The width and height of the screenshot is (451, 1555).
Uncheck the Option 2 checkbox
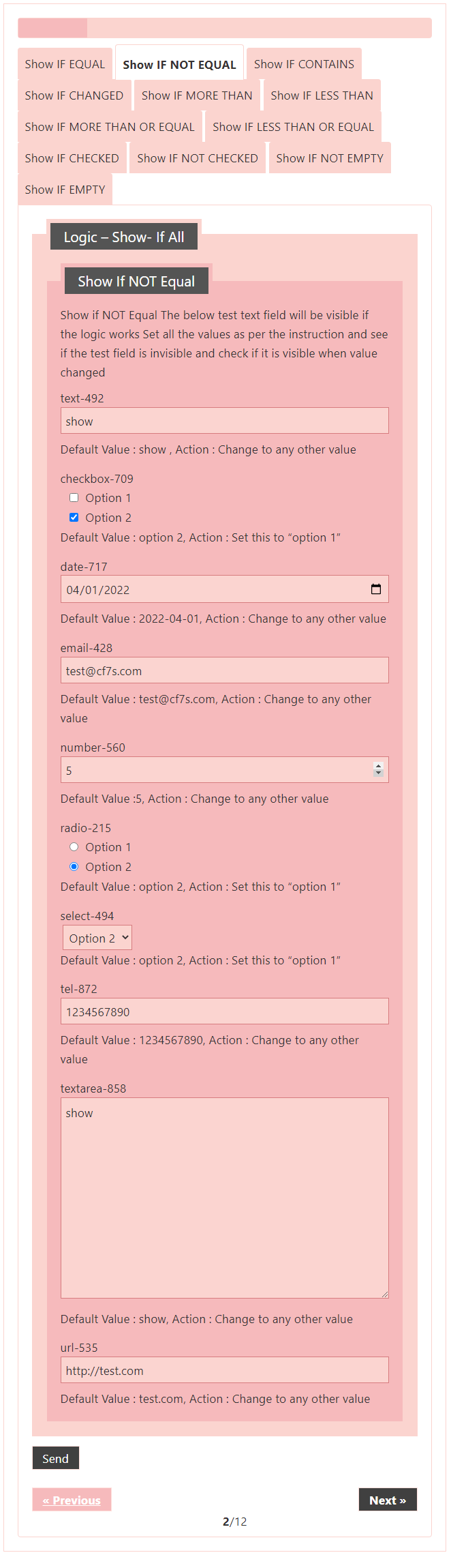point(74,518)
